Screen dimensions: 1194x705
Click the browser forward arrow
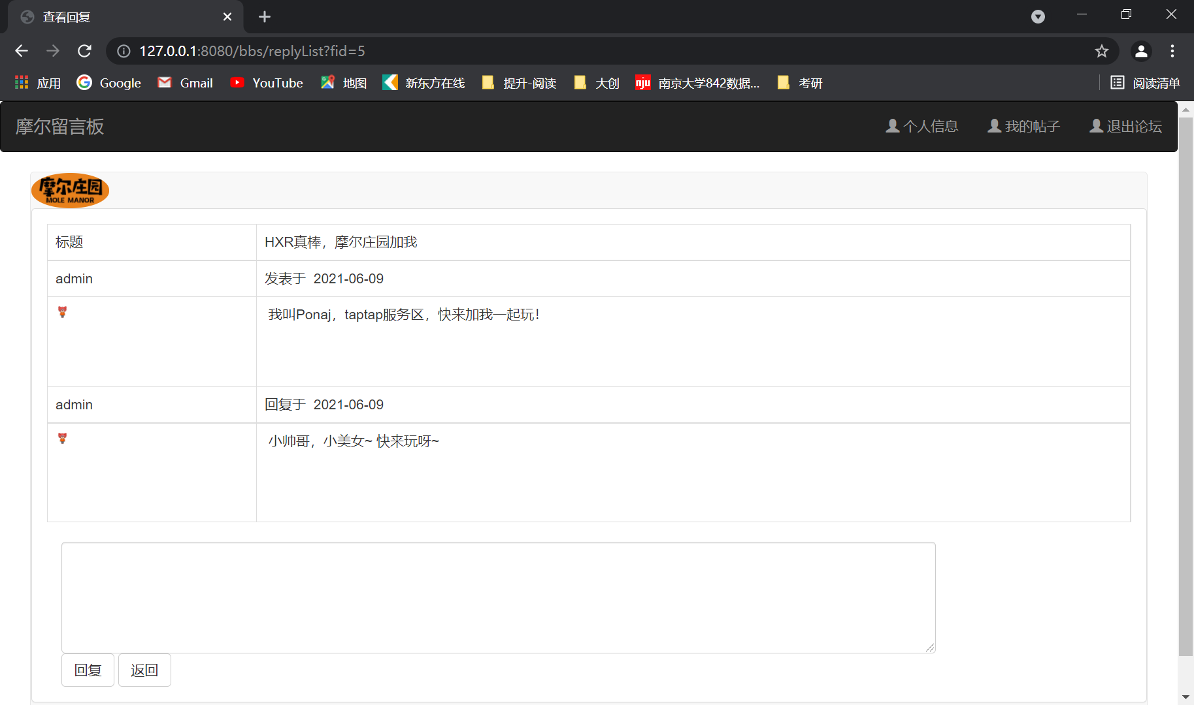[x=53, y=51]
